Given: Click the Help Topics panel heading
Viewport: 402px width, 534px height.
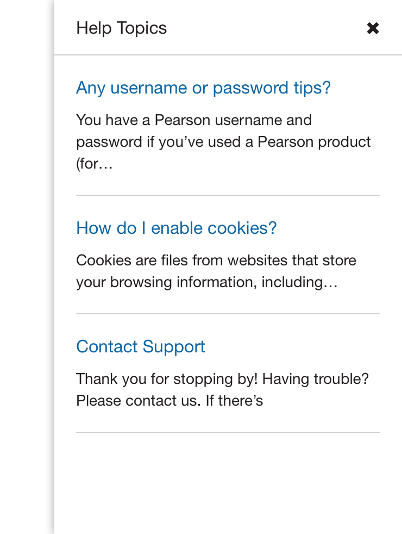Looking at the screenshot, I should coord(121,28).
